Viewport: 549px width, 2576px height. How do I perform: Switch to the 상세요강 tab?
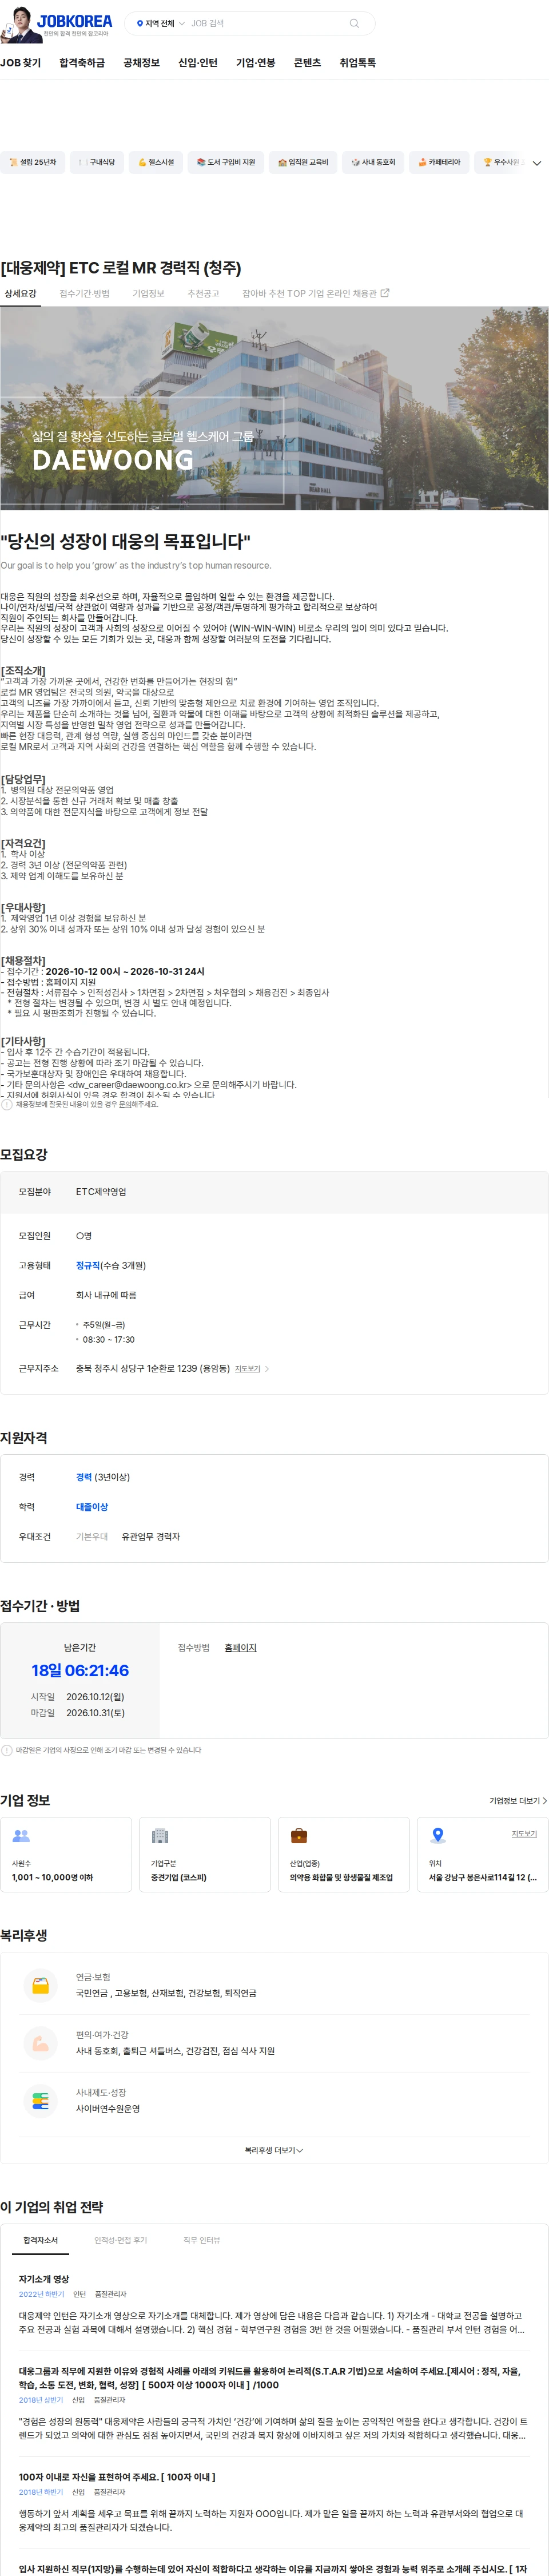[x=20, y=294]
